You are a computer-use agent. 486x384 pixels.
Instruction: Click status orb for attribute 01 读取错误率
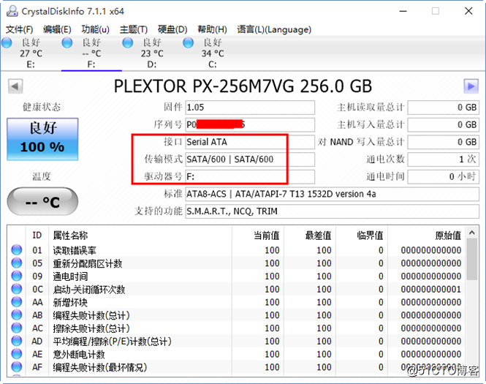coord(17,249)
